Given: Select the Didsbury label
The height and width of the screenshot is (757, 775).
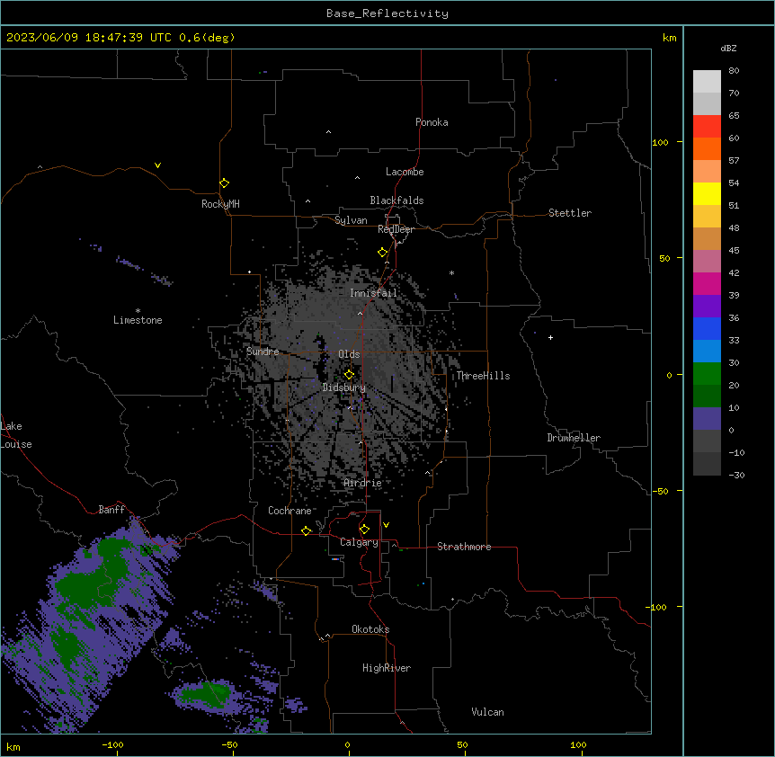Looking at the screenshot, I should (x=344, y=387).
